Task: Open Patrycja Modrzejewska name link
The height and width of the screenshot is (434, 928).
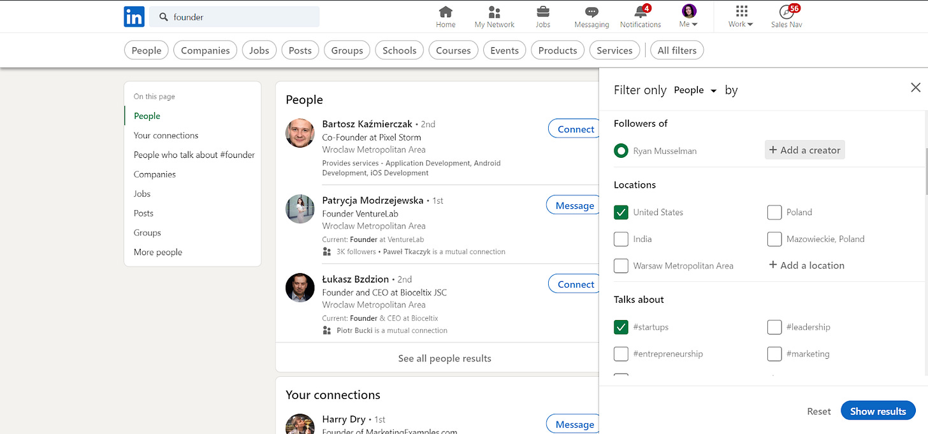Action: click(372, 200)
